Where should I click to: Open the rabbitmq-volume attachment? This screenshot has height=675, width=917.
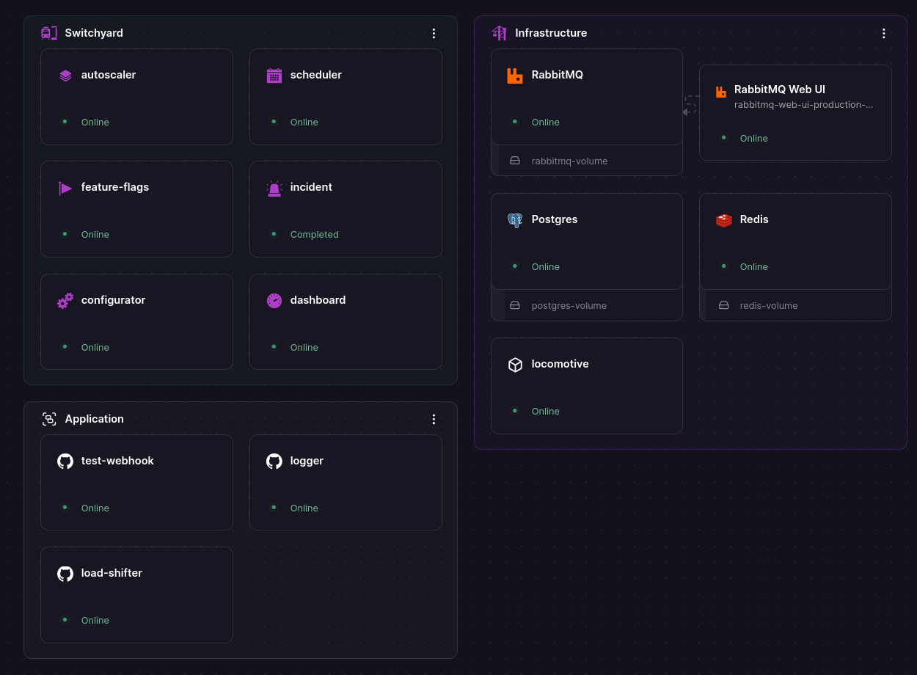569,161
